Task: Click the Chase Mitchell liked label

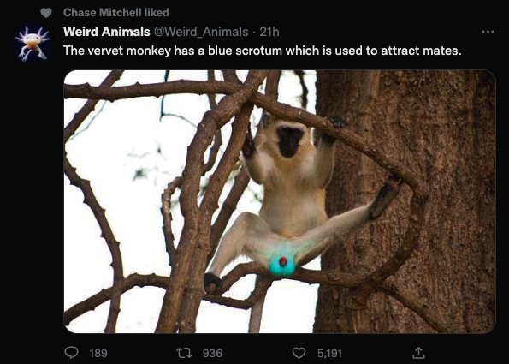Action: pyautogui.click(x=115, y=12)
